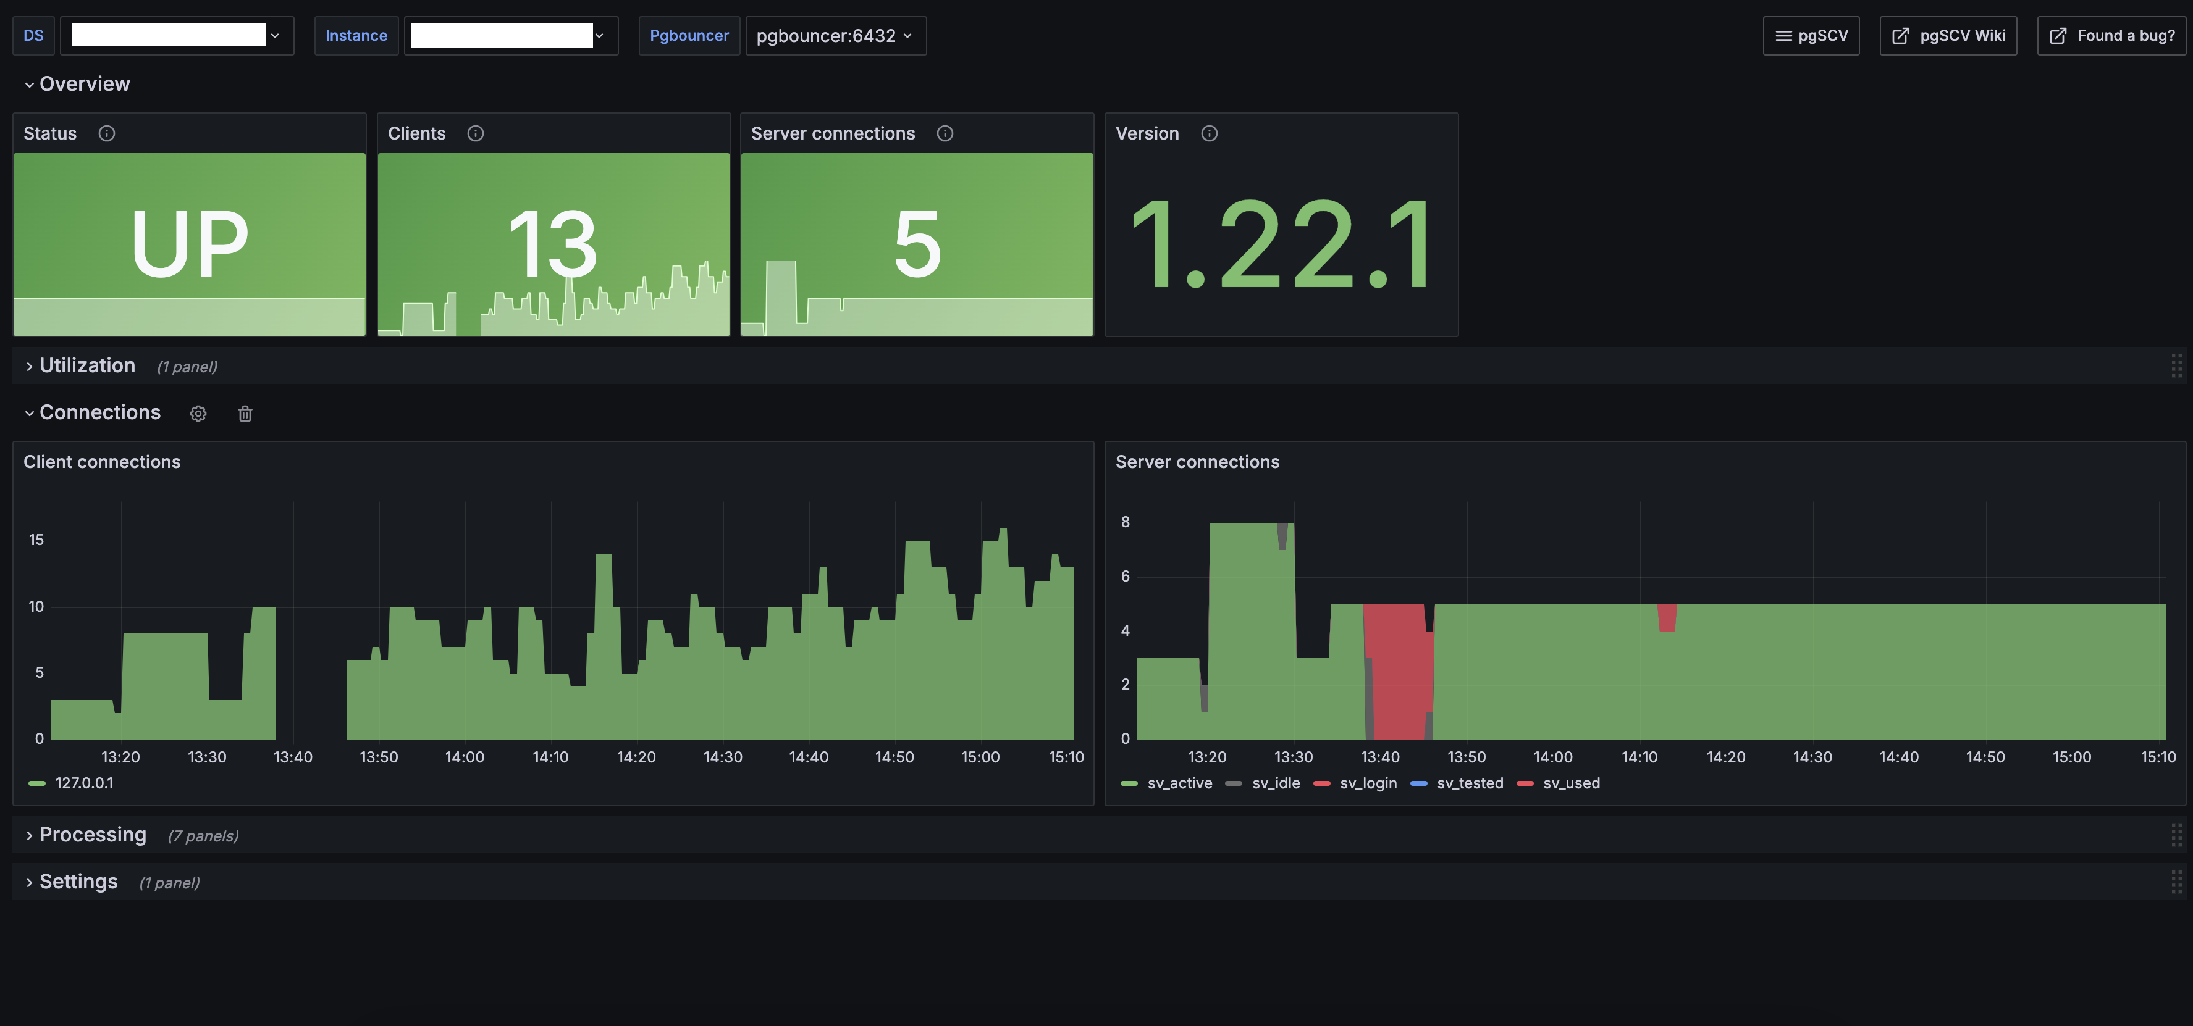The height and width of the screenshot is (1026, 2193).
Task: Click the Status panel info icon
Action: tap(106, 133)
